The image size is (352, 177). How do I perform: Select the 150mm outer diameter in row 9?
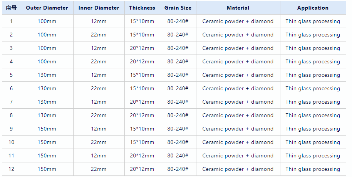[47, 129]
